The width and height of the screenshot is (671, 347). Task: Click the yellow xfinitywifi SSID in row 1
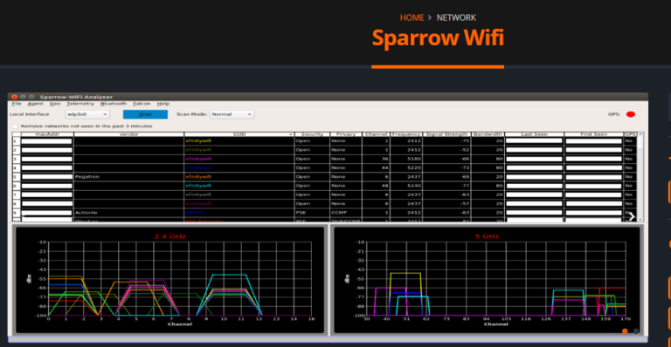point(198,141)
